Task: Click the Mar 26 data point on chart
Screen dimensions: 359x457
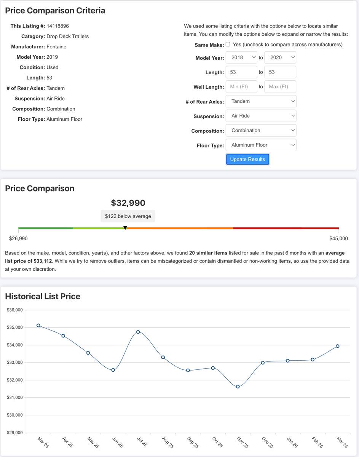Action: [x=338, y=346]
